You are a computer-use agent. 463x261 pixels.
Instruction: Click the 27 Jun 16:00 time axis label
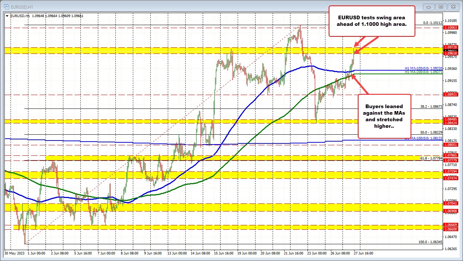[x=363, y=253]
